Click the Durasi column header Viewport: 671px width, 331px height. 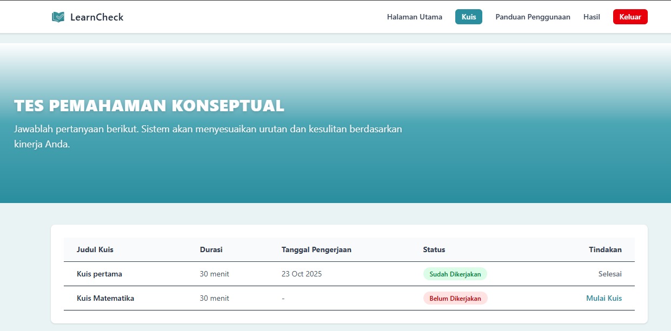click(211, 249)
